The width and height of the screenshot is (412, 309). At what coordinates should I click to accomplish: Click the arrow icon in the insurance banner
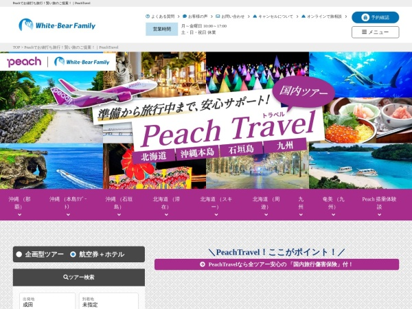[x=203, y=264]
